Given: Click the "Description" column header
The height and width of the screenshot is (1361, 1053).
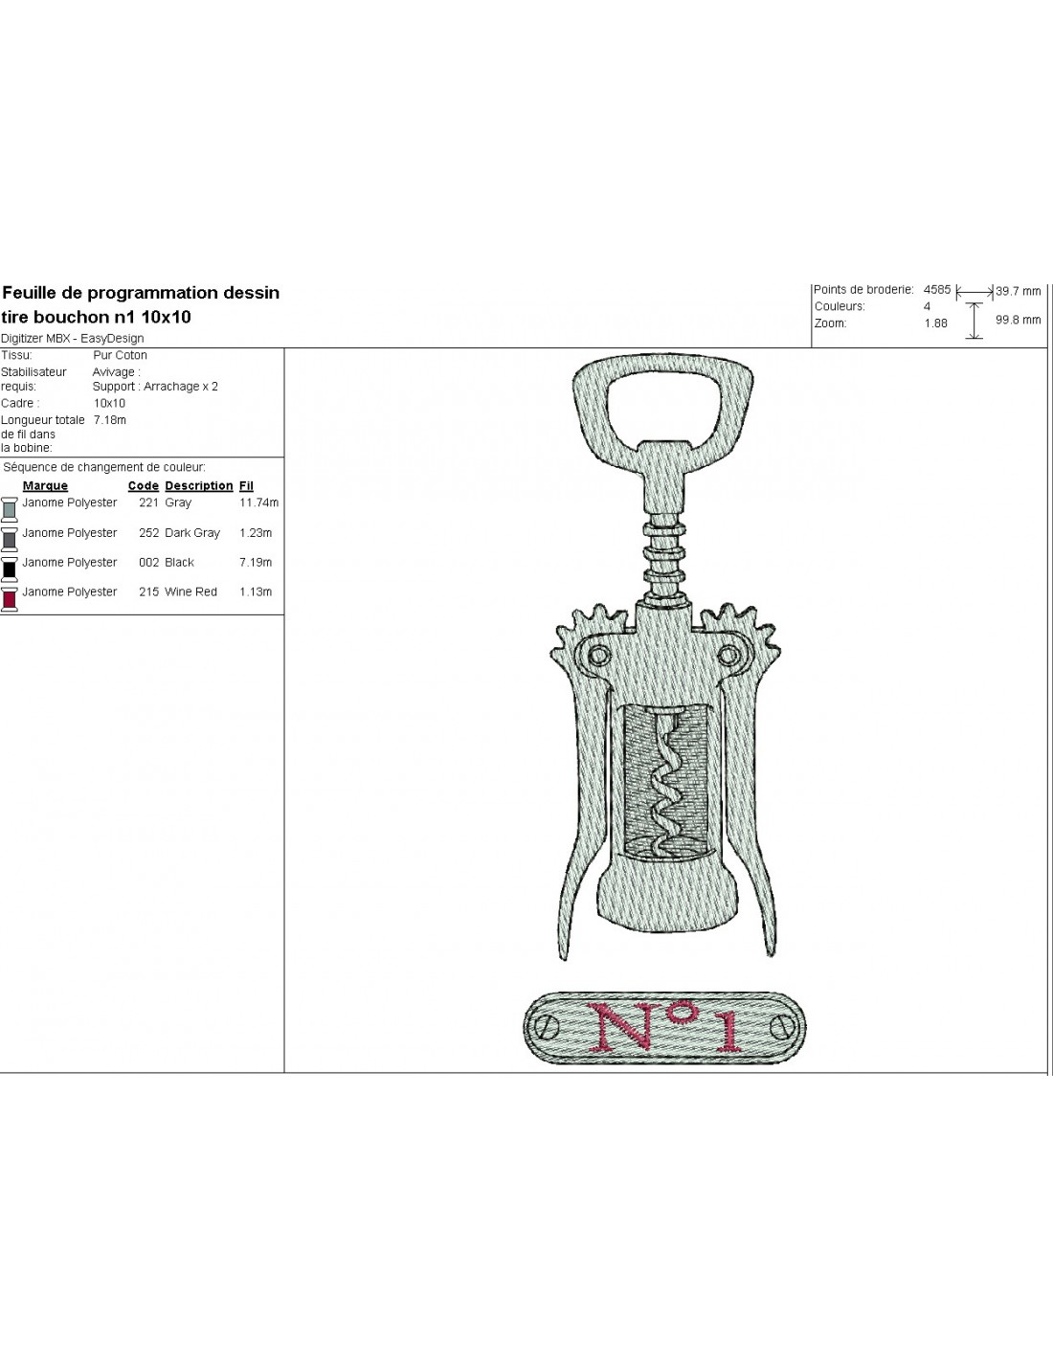Looking at the screenshot, I should pyautogui.click(x=198, y=486).
